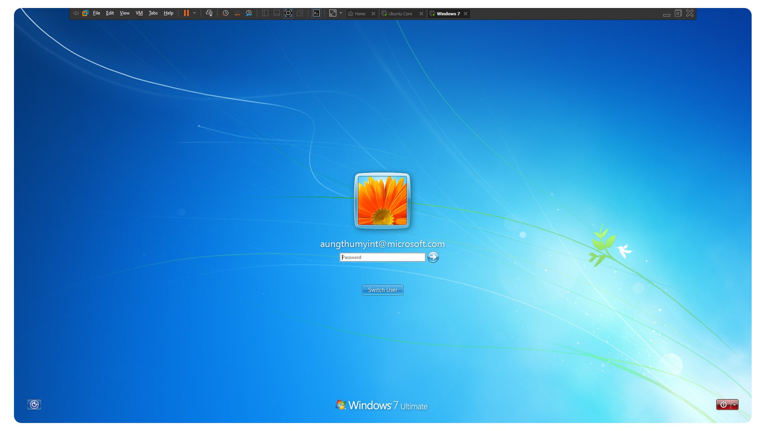This screenshot has width=766, height=431.
Task: Click the pin toolbar icon
Action: 76,13
